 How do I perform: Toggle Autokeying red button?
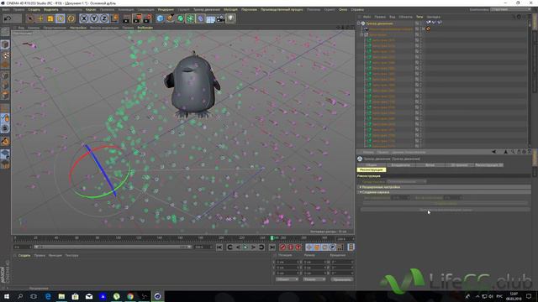(290, 247)
